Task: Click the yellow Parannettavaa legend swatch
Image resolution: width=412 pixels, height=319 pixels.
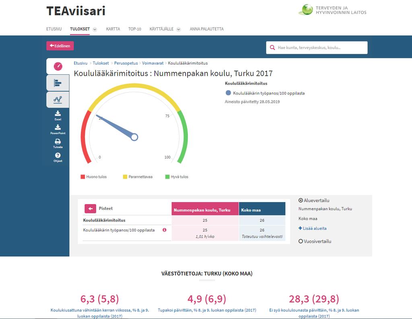Action: coord(125,176)
